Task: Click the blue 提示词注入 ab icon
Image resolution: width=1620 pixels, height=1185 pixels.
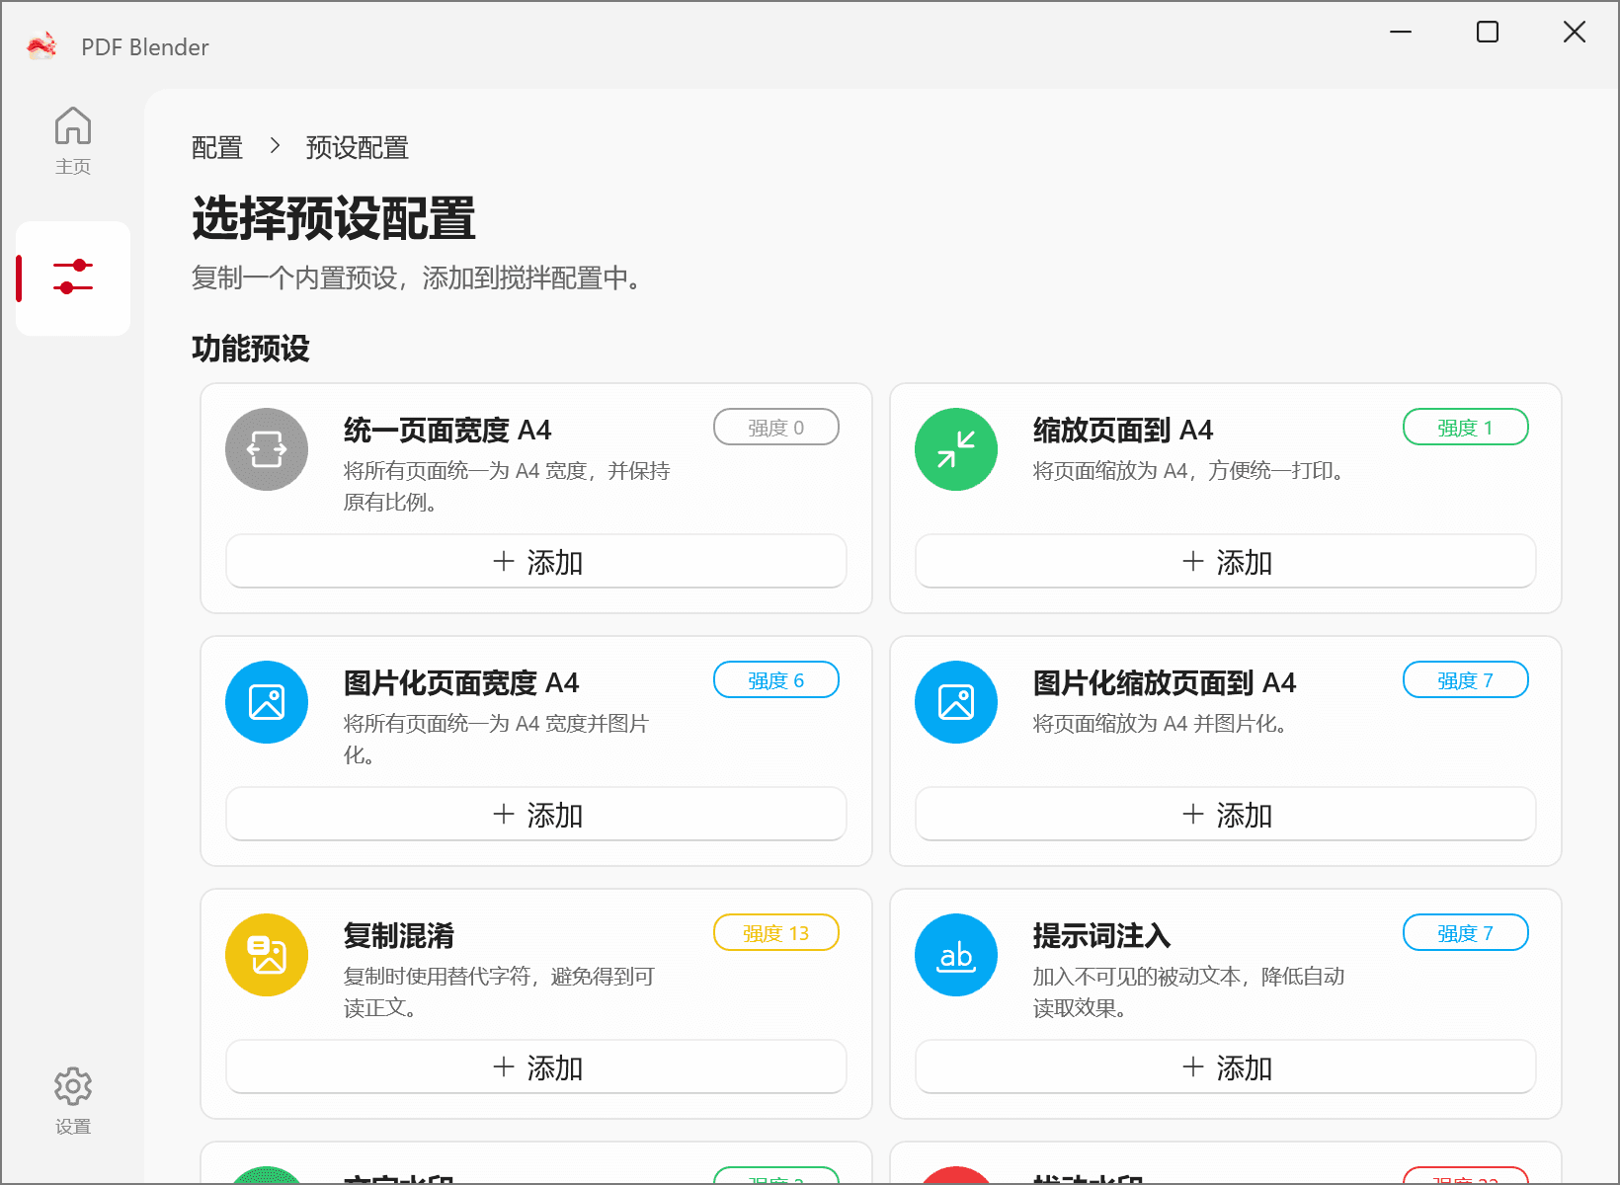Action: [956, 955]
